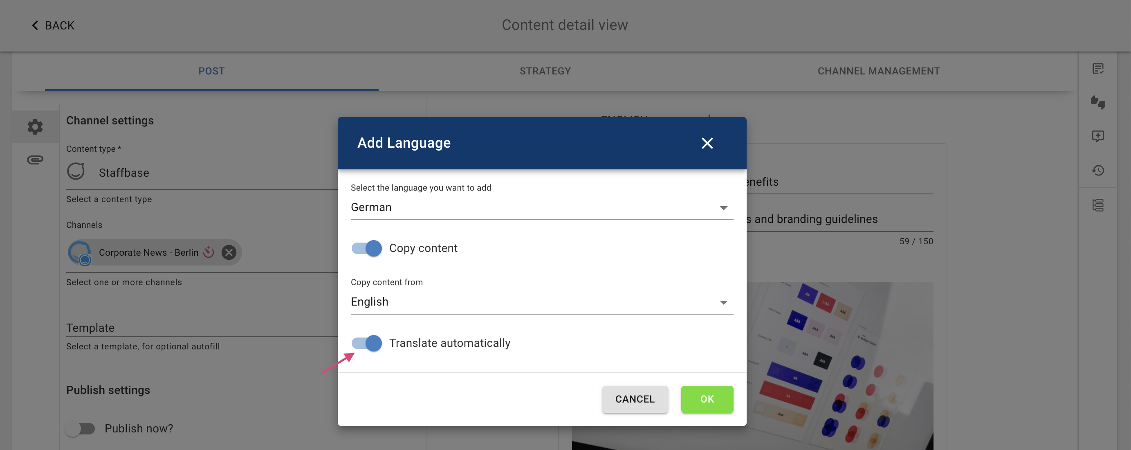Confirm with the green OK button

click(707, 399)
